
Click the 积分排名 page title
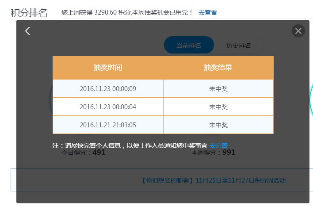(x=29, y=12)
